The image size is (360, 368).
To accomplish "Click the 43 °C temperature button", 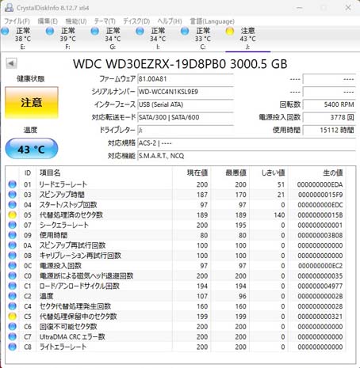I will click(x=32, y=150).
